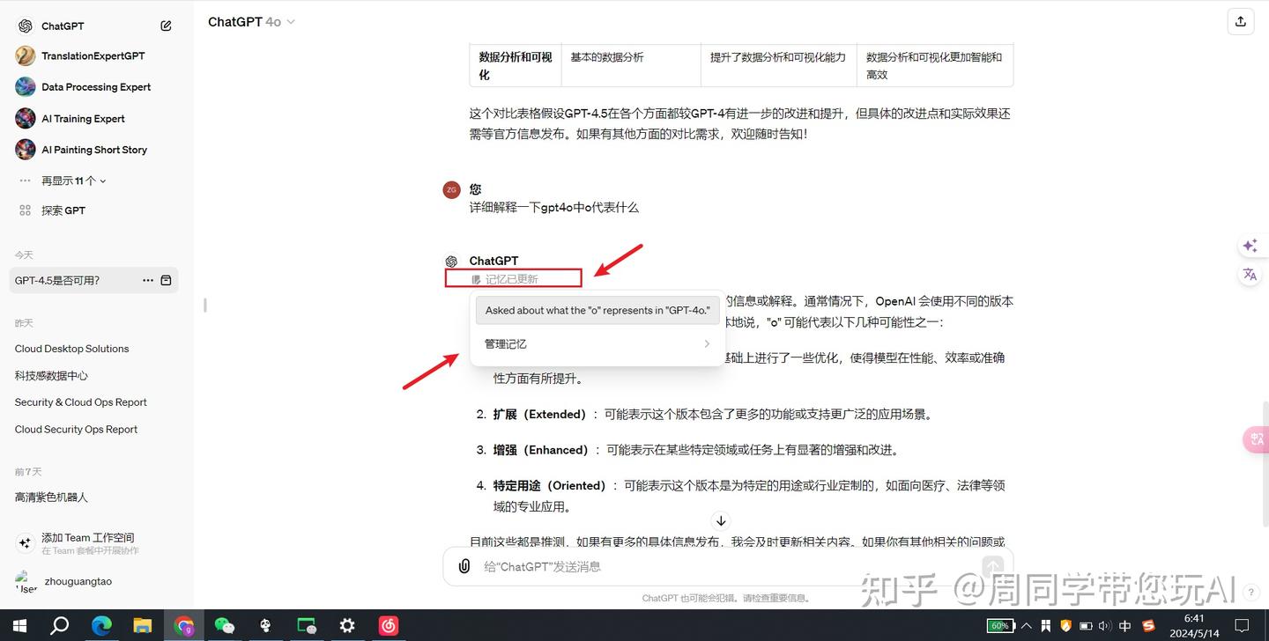
Task: Open the ChatGPT 4o model selector
Action: (x=251, y=21)
